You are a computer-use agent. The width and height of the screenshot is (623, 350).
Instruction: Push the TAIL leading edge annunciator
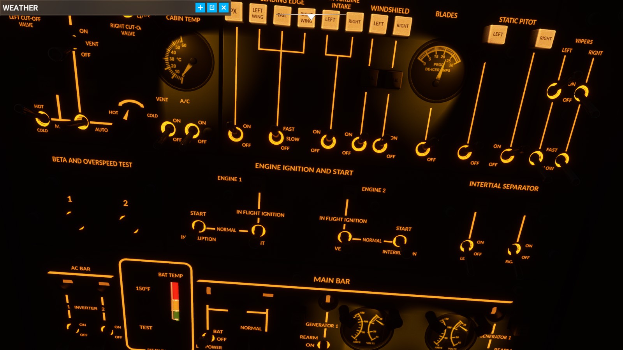(282, 16)
